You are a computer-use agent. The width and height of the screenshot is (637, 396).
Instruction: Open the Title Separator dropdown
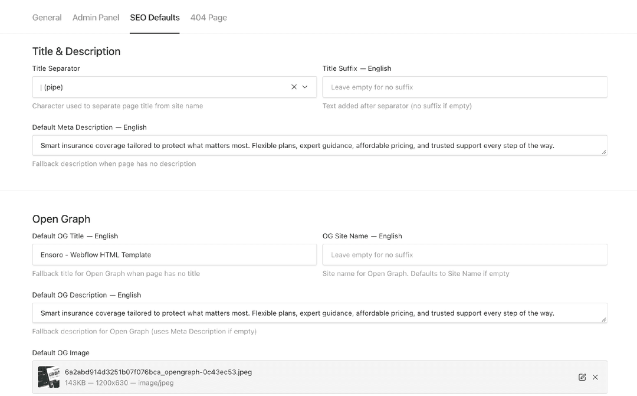tap(305, 87)
